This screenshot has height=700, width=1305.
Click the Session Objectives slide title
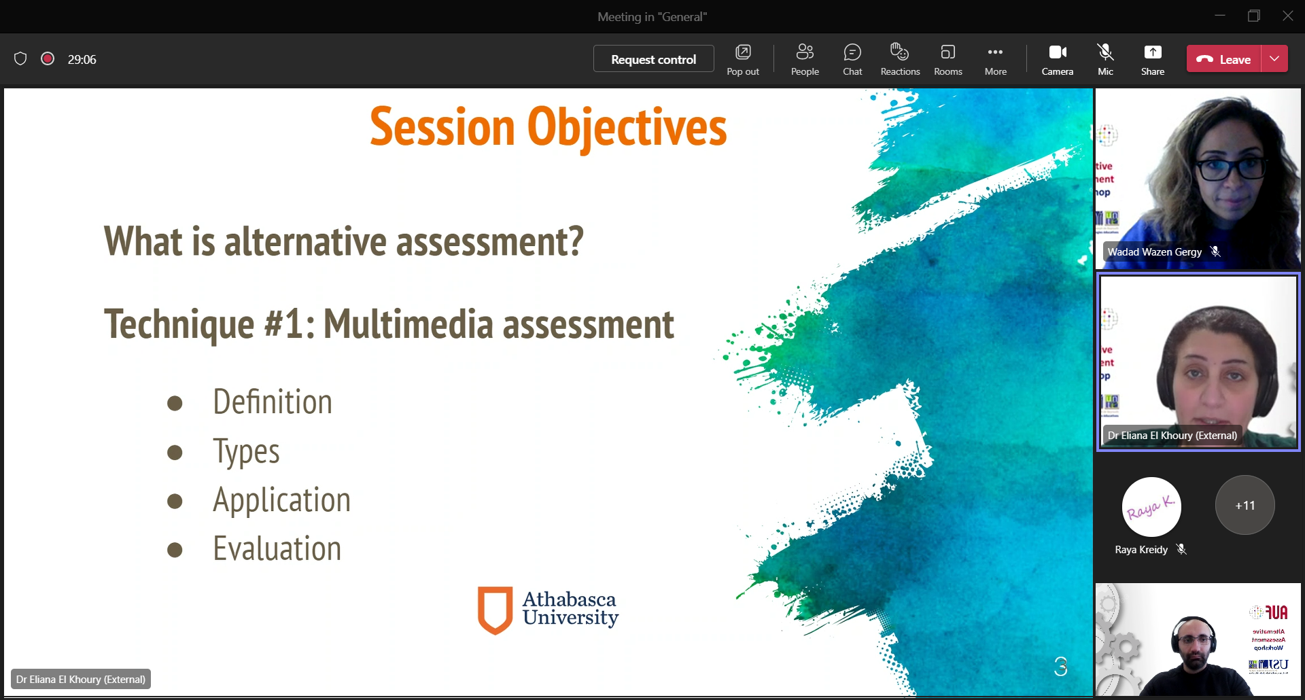click(548, 128)
